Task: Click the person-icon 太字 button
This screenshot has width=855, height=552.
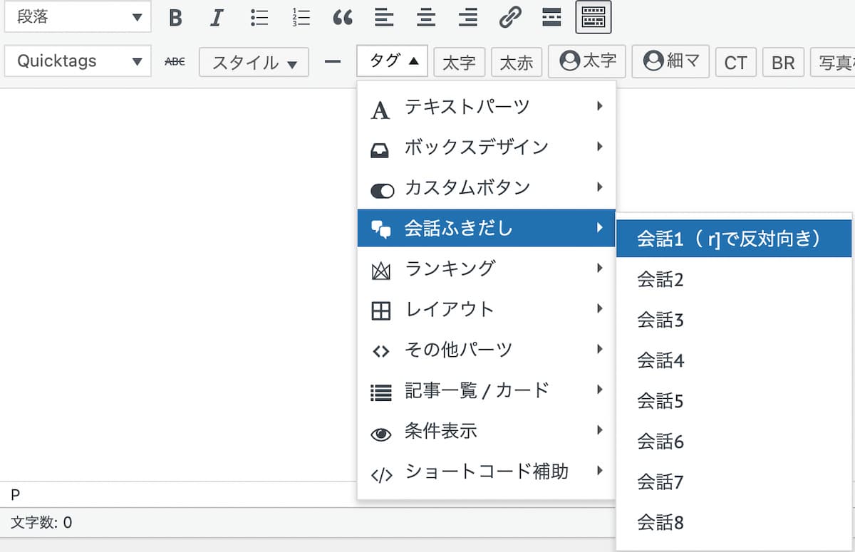Action: click(x=587, y=61)
